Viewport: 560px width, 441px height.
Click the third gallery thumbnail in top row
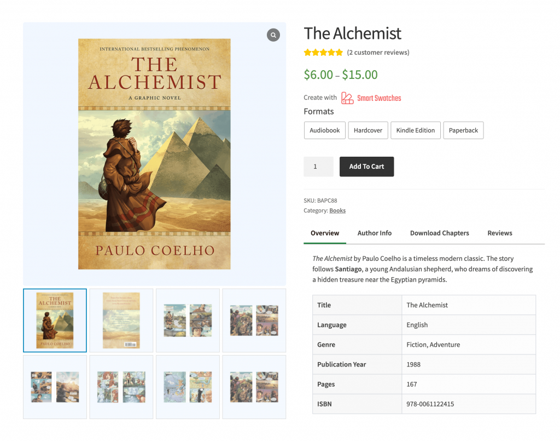[x=188, y=320]
